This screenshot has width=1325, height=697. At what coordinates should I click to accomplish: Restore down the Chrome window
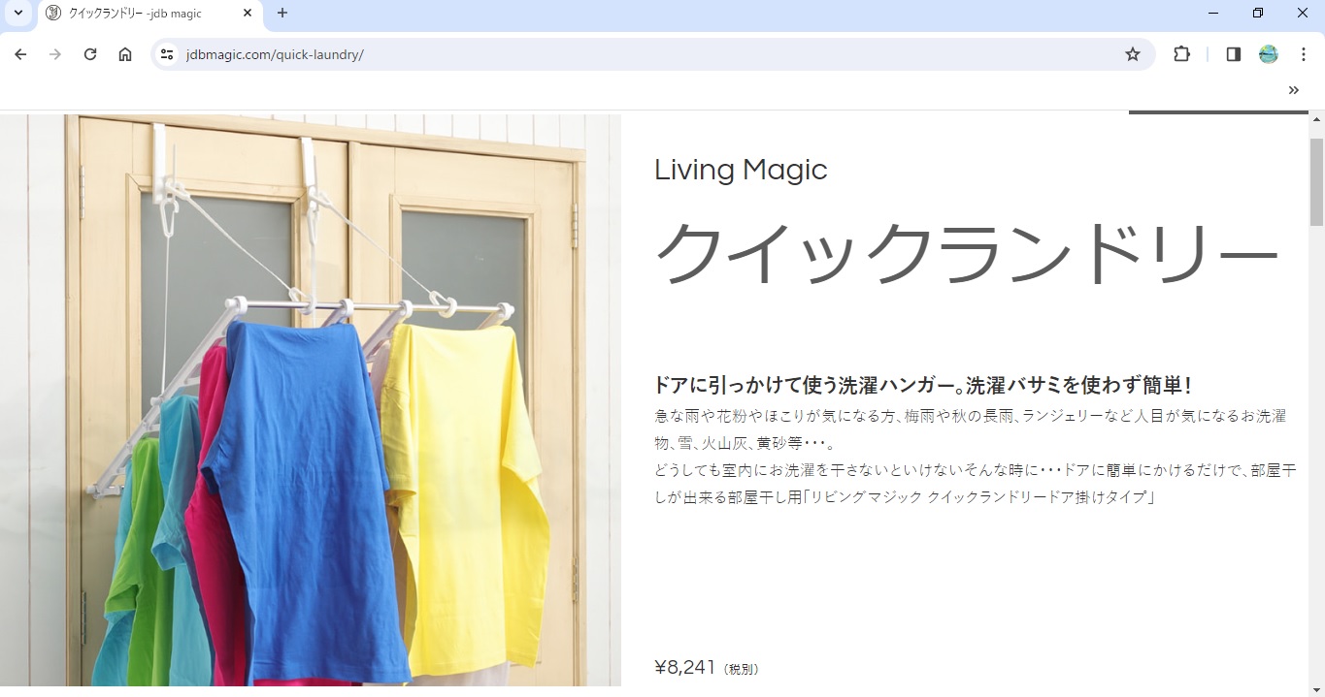[x=1258, y=14]
